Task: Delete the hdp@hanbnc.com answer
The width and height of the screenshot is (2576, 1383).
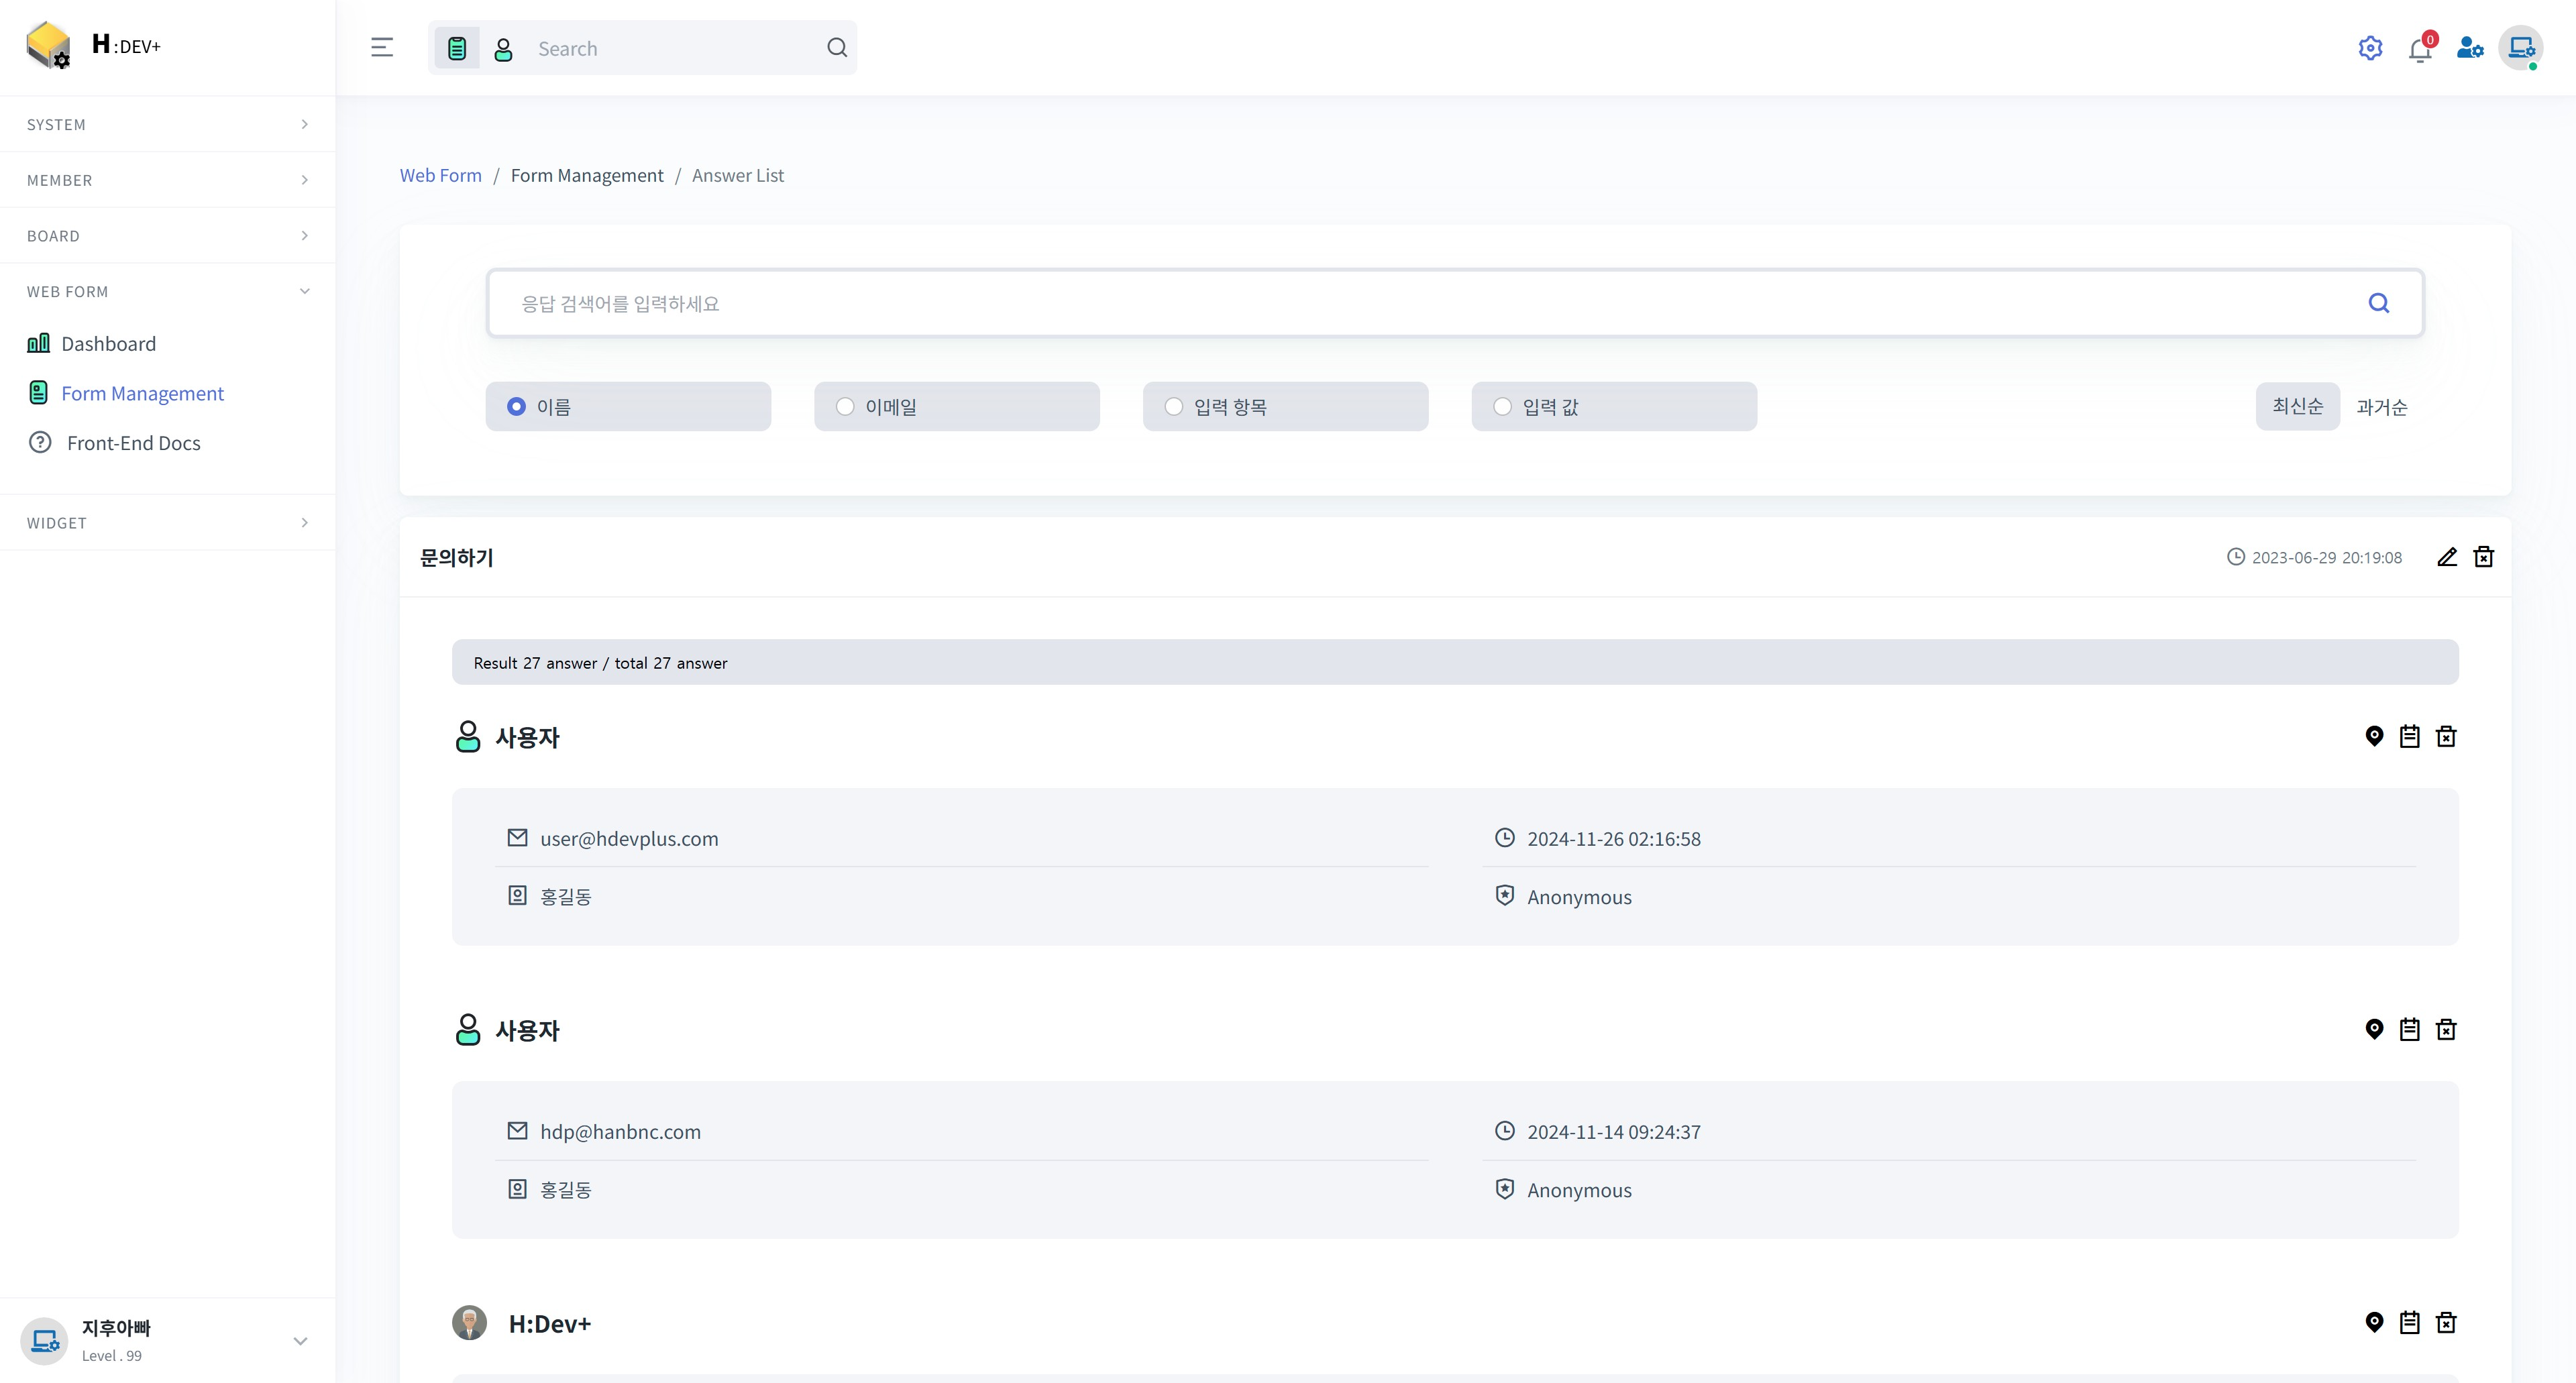Action: coord(2446,1029)
